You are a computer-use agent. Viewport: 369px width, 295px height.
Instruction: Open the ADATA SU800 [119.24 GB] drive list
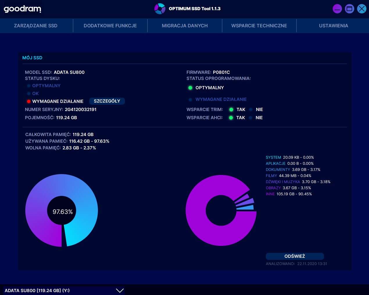[58, 290]
